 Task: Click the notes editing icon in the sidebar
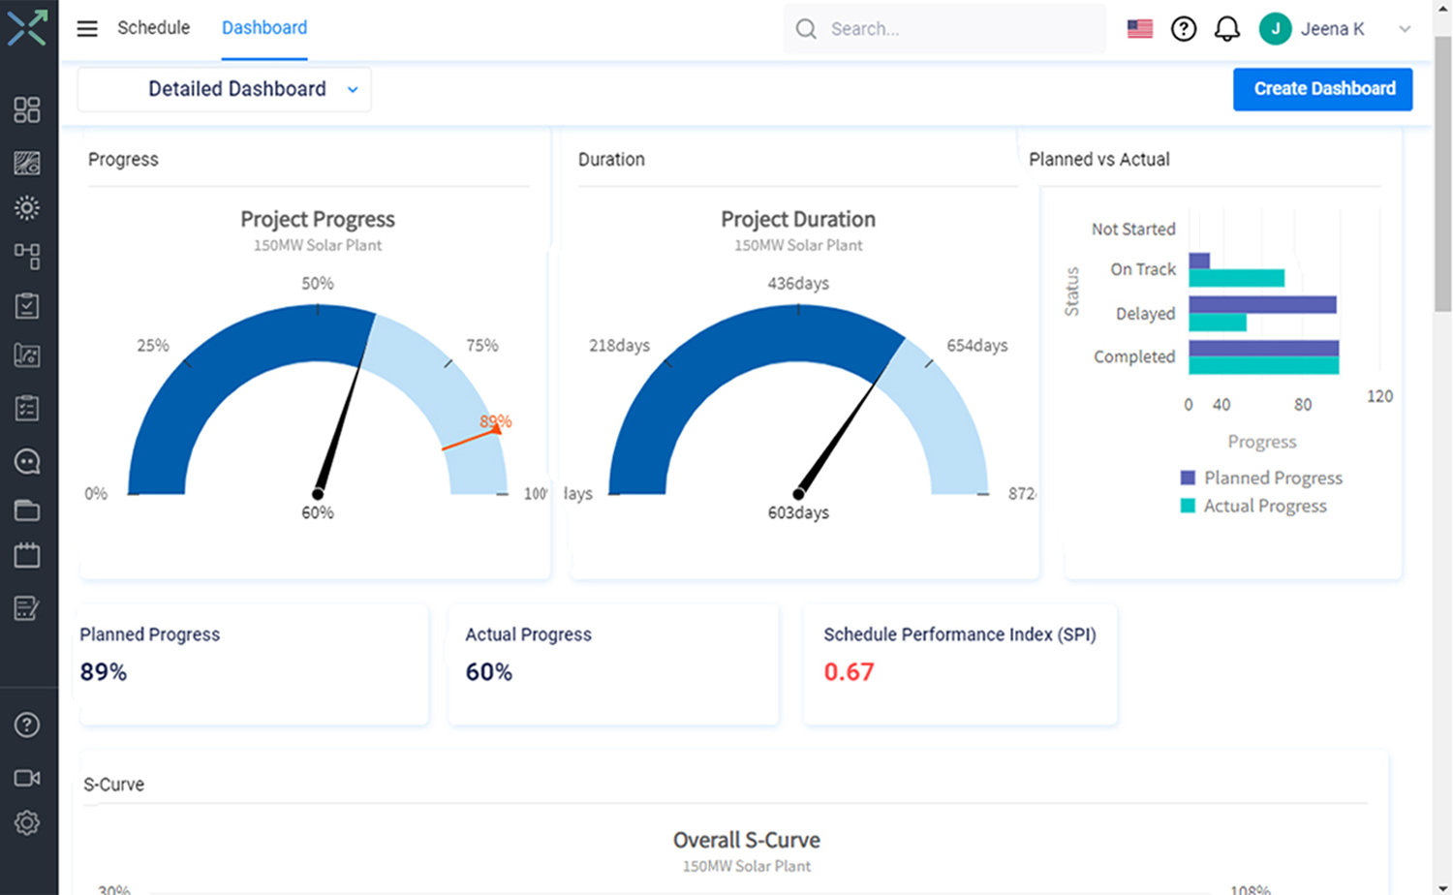[x=28, y=608]
